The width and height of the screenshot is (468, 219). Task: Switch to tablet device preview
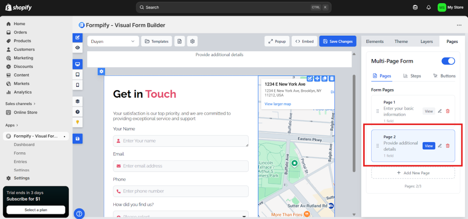pyautogui.click(x=78, y=75)
